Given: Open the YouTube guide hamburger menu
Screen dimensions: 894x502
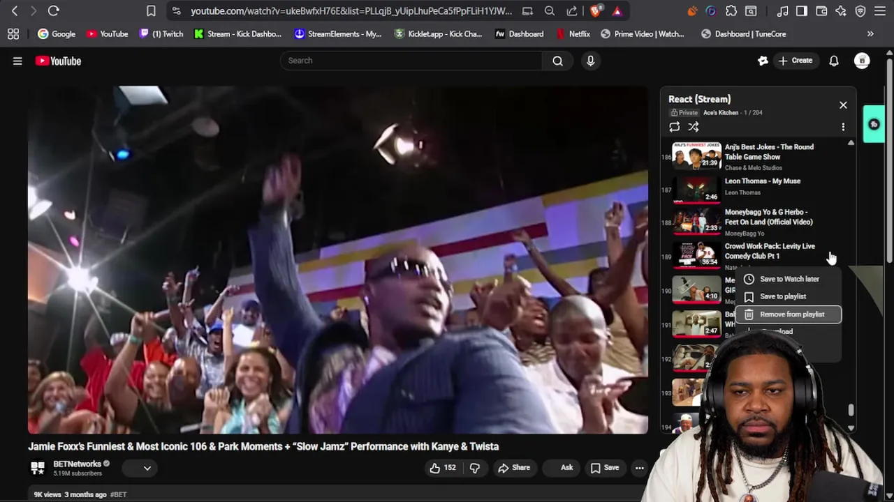Looking at the screenshot, I should point(17,61).
